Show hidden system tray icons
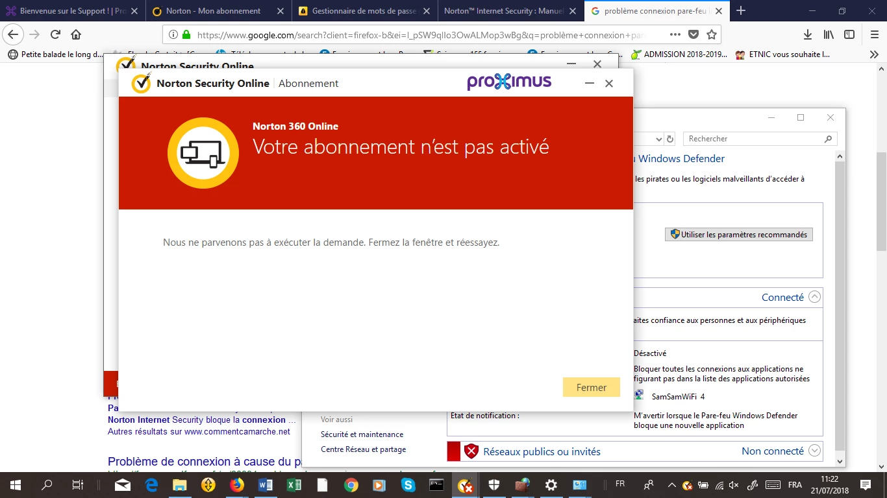The height and width of the screenshot is (498, 887). 673,485
